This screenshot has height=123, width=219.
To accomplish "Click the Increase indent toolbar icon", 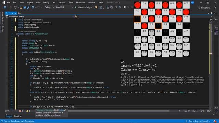I will click(112, 8).
